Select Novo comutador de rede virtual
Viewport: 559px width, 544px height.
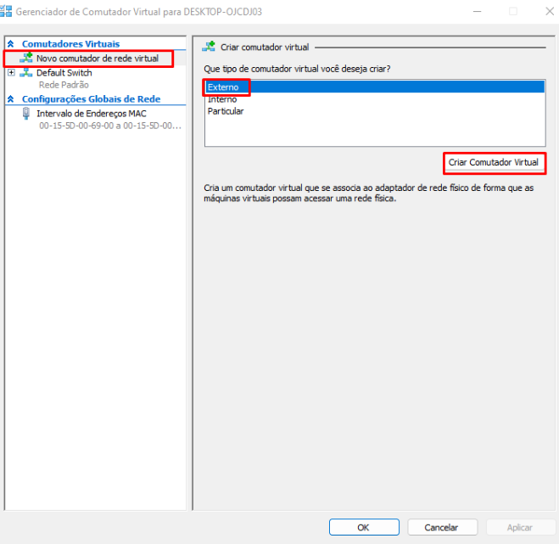click(97, 59)
